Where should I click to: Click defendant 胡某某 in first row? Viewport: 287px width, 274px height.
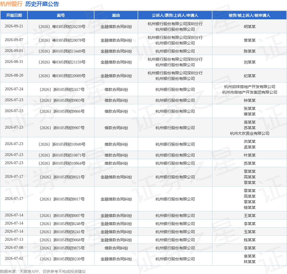click(x=250, y=27)
